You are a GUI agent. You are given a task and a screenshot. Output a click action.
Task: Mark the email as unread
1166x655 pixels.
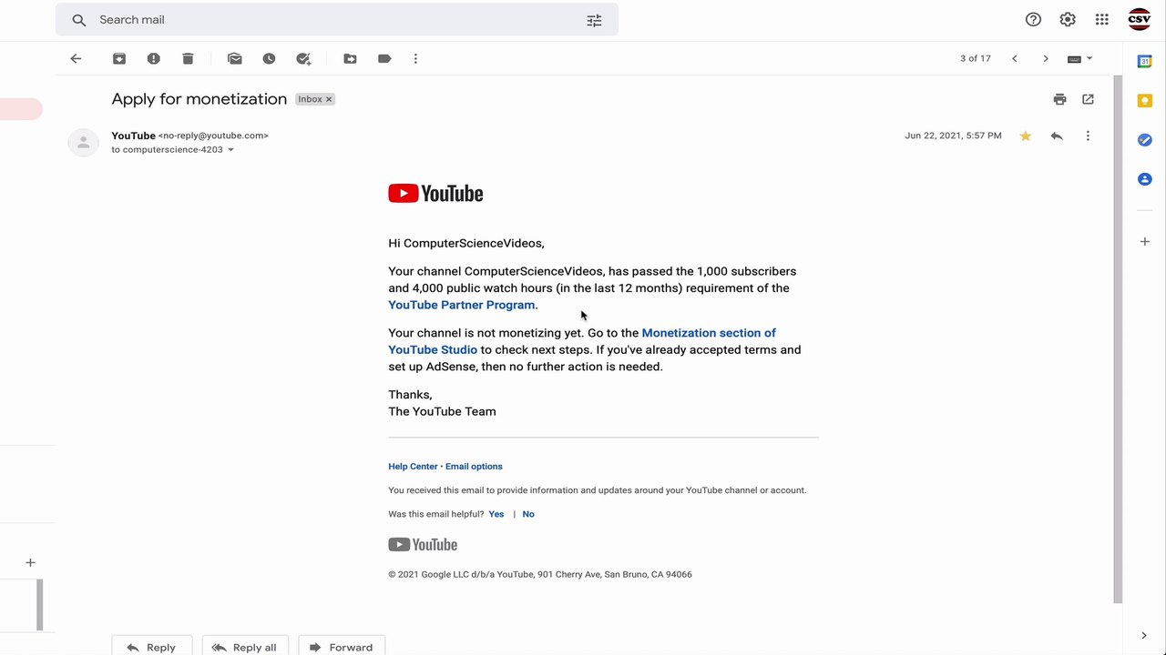(235, 58)
